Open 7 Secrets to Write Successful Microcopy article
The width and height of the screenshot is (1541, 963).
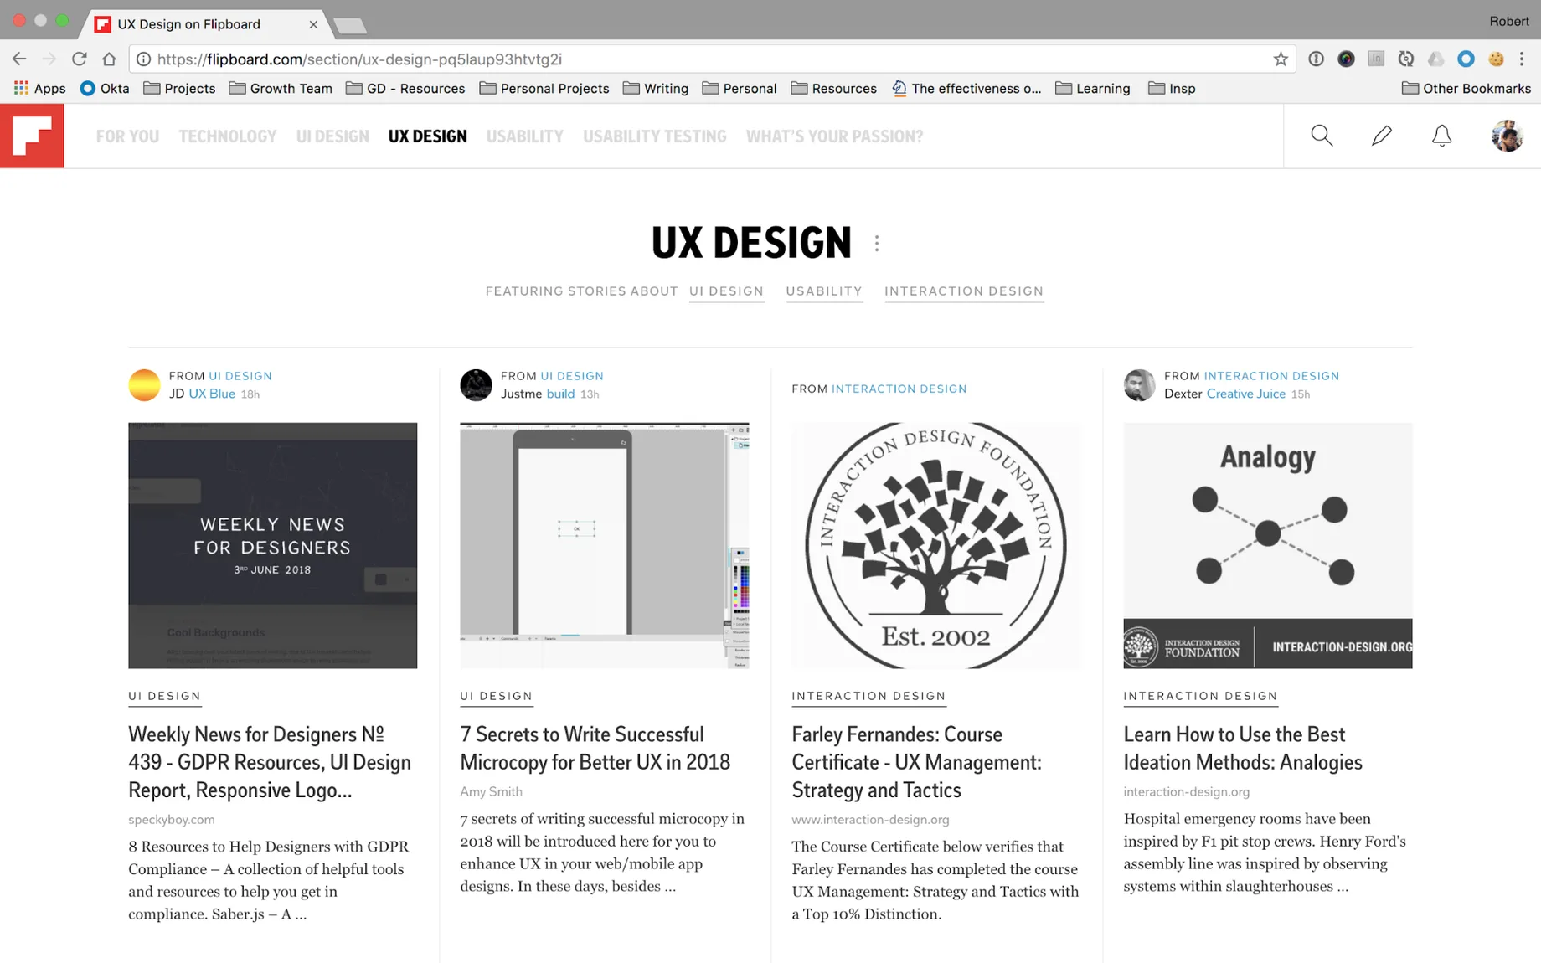(595, 748)
